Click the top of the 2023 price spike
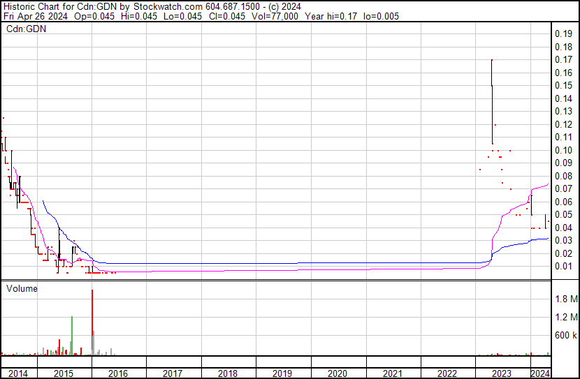 click(x=492, y=61)
